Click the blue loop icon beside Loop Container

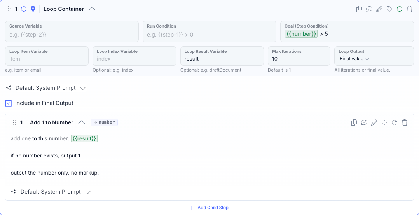[24, 9]
